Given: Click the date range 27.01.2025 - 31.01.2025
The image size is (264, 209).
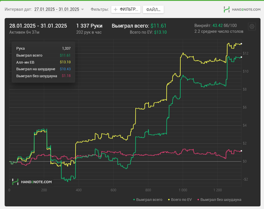Looking at the screenshot, I should coord(57,9).
